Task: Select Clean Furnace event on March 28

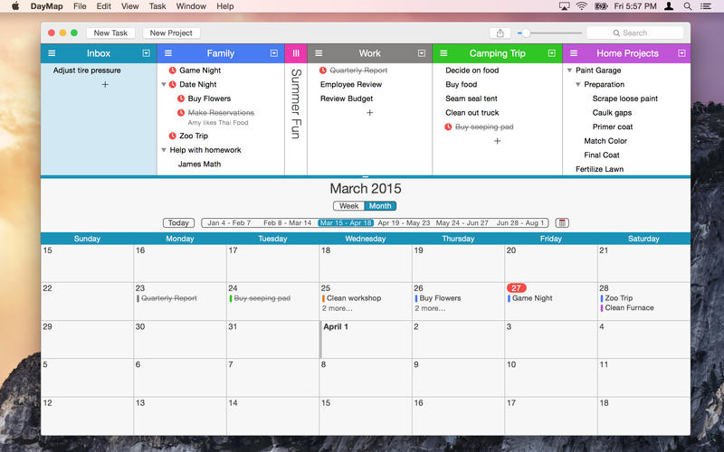Action: coord(627,307)
